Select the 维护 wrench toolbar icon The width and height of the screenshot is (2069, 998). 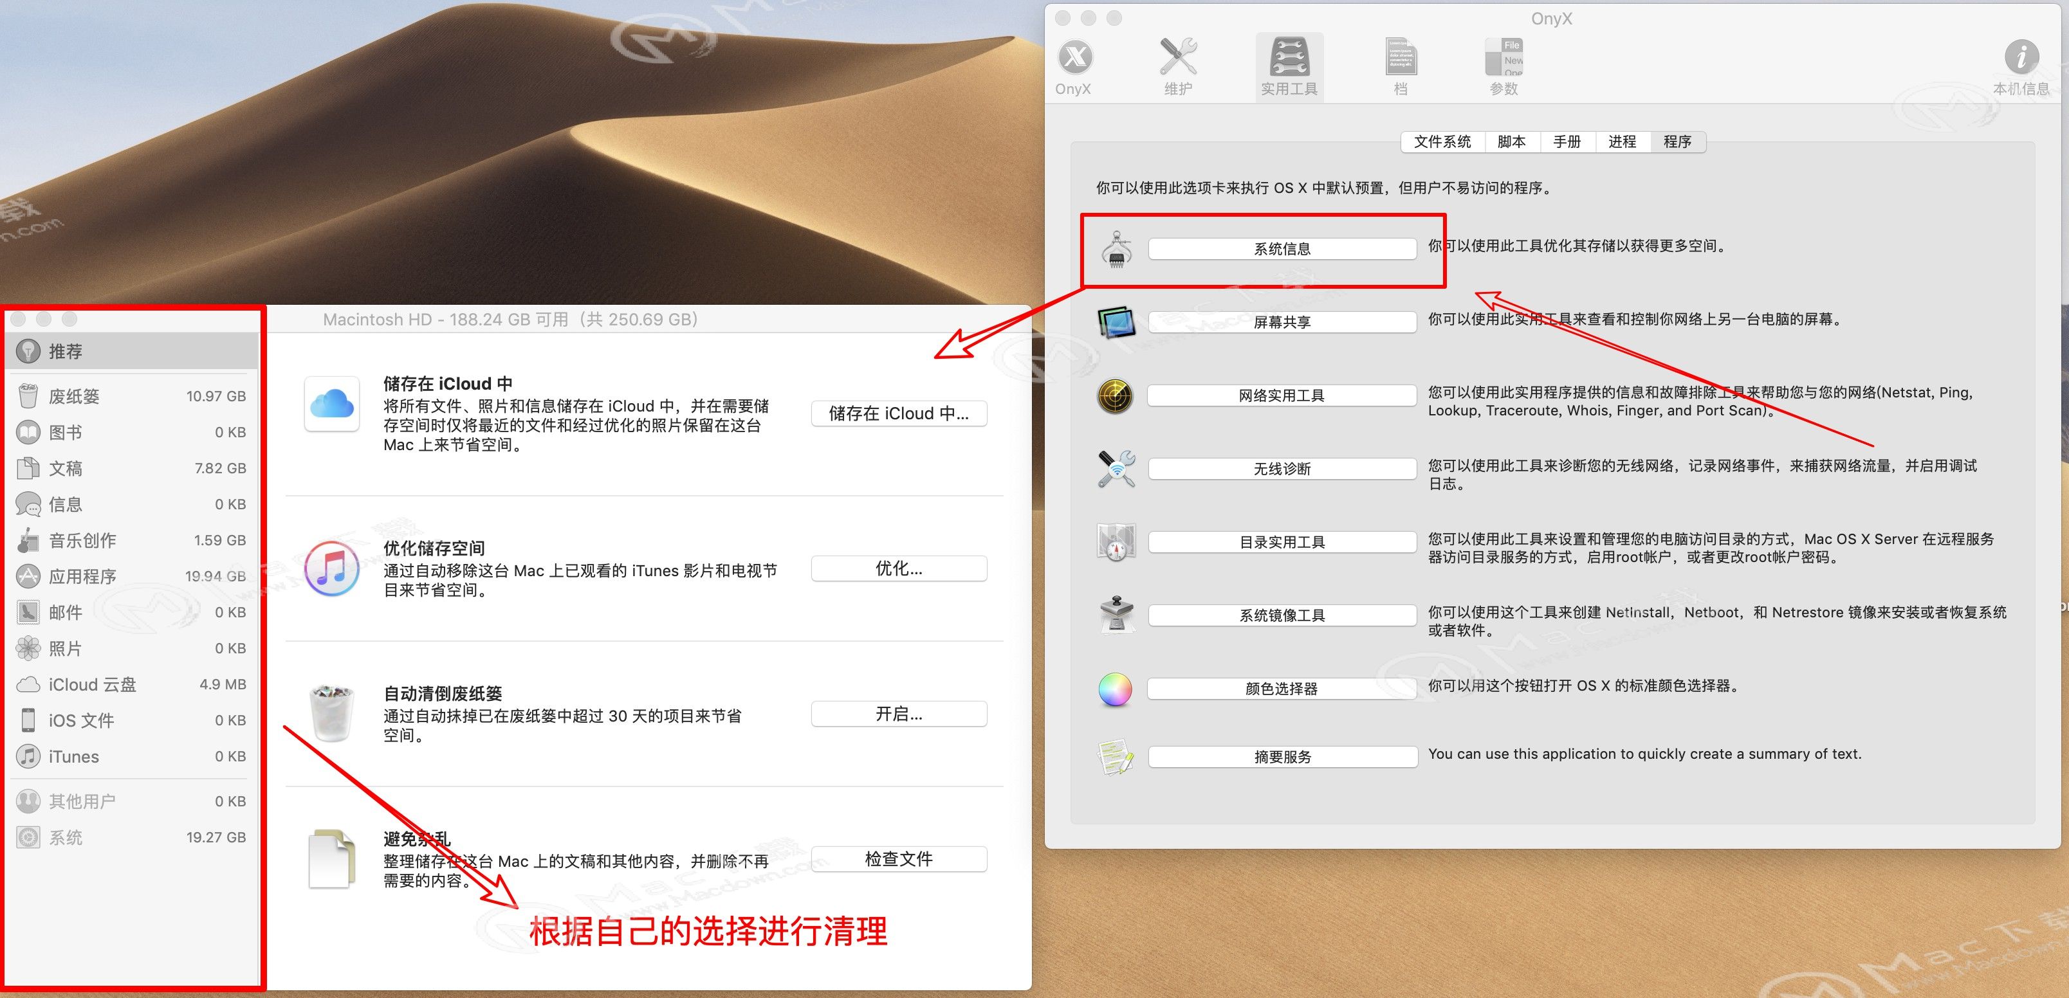tap(1177, 57)
